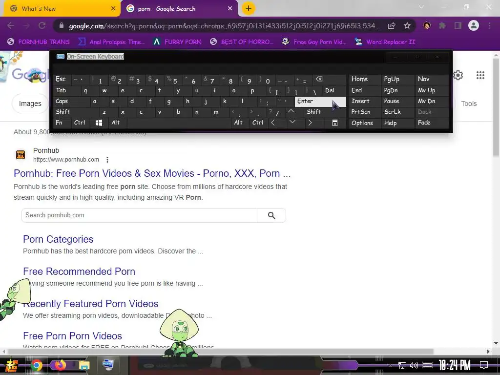The image size is (500, 375).
Task: Open Google quick settings gear
Action: (x=458, y=75)
